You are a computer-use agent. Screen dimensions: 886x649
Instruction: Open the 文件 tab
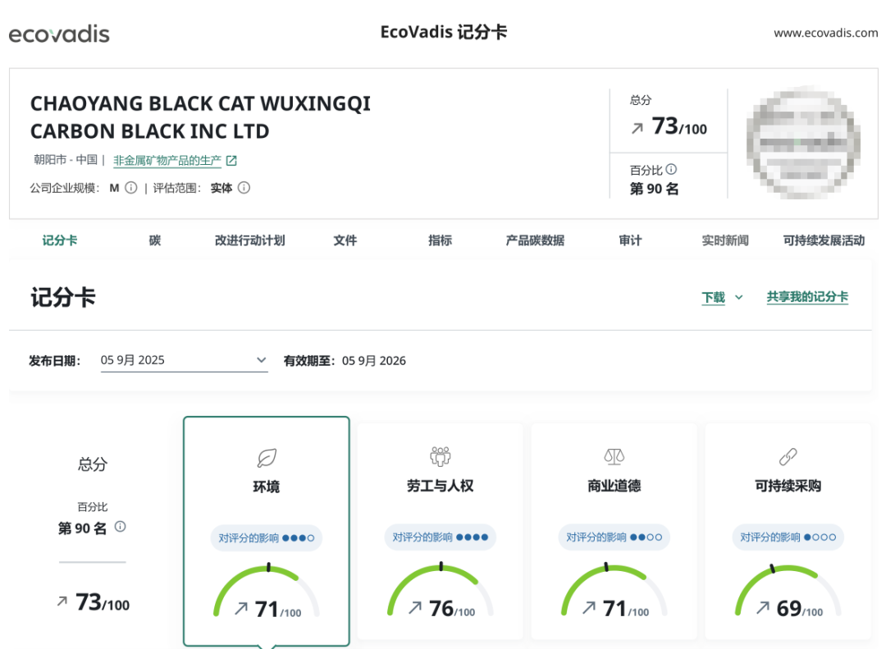(x=345, y=240)
